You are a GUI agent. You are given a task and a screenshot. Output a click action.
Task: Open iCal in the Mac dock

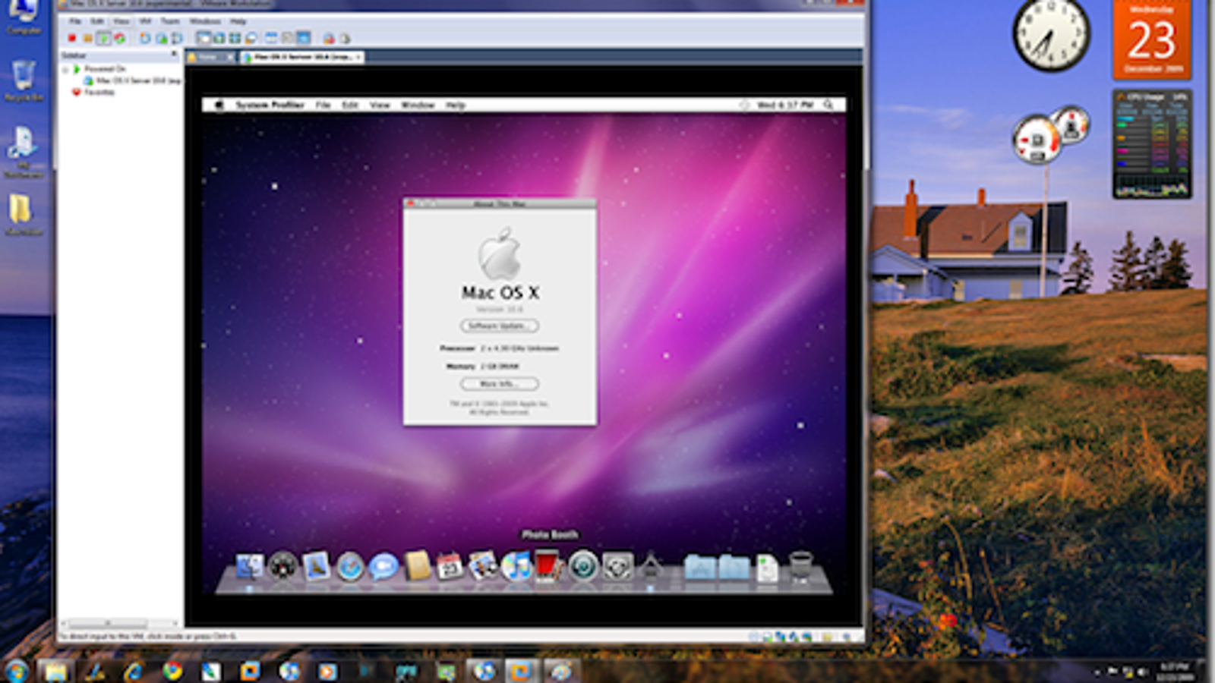[x=450, y=566]
